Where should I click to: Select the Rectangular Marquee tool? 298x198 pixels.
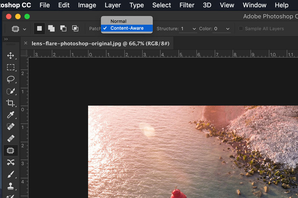coord(11,67)
